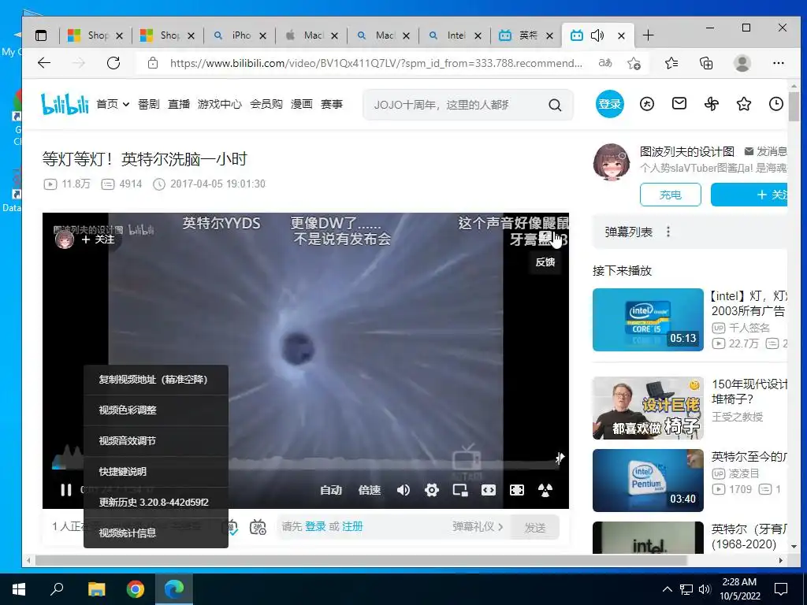Go to the 番剧 nav item
Image resolution: width=807 pixels, height=605 pixels.
149,104
